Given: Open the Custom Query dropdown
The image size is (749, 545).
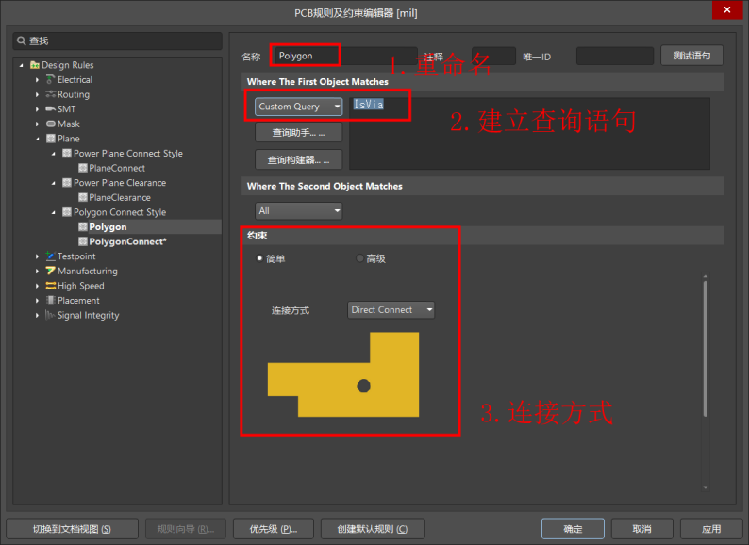Looking at the screenshot, I should [x=299, y=107].
